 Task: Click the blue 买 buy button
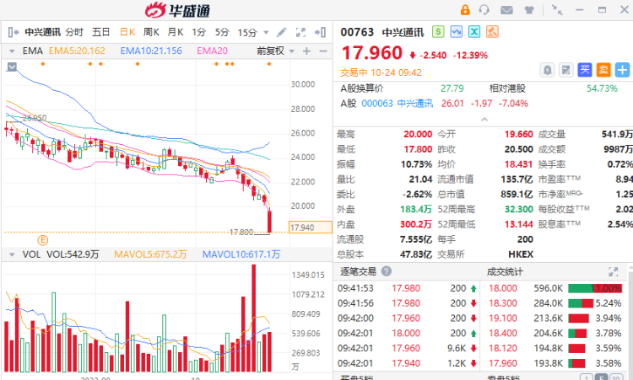(x=585, y=70)
